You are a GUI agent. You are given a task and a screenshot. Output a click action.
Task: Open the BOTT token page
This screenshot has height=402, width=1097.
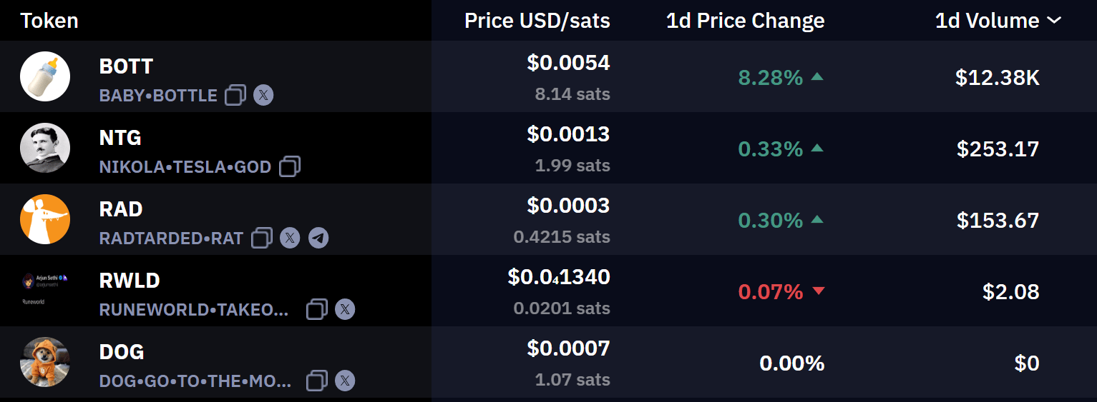click(126, 66)
